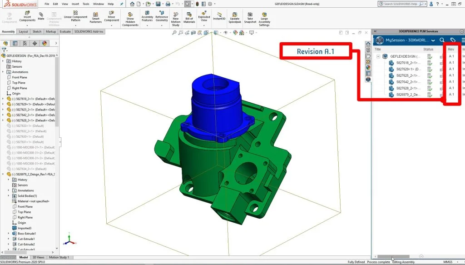Collapse the 3DEXPERIENCE panel arrows

coord(375,31)
